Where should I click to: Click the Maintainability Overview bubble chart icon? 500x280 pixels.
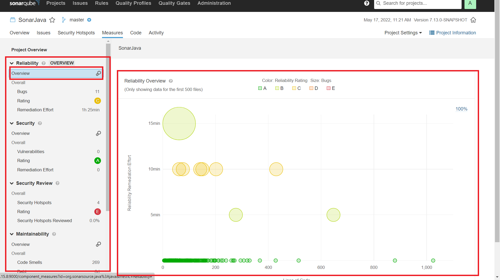pos(98,244)
